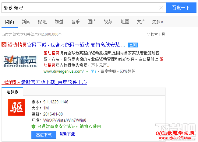Click 已通过百度安全认证 notice text
This screenshot has height=142, width=198.
[69, 126]
